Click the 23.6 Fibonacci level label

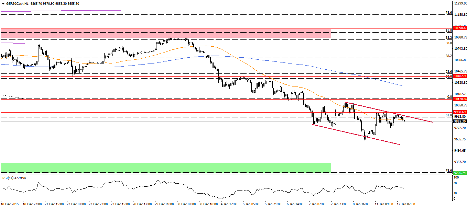pyautogui.click(x=448, y=71)
